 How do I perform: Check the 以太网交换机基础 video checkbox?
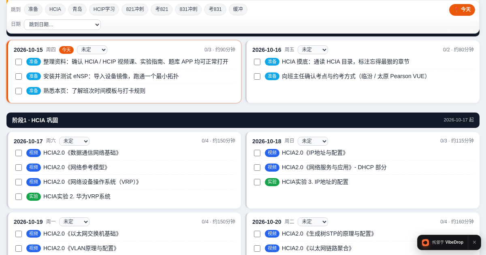pyautogui.click(x=19, y=234)
